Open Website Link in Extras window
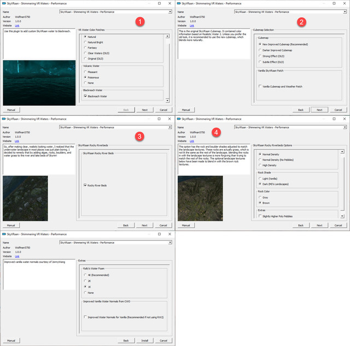 (x=17, y=256)
